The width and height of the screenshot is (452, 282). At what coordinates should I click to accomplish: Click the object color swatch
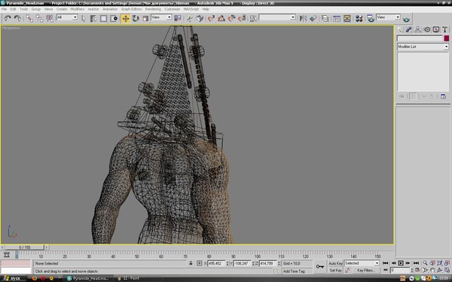(x=446, y=38)
